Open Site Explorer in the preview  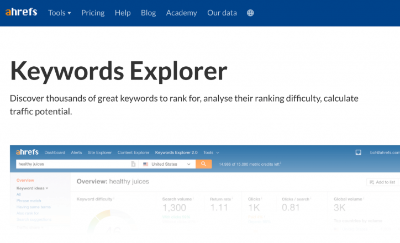click(x=99, y=152)
